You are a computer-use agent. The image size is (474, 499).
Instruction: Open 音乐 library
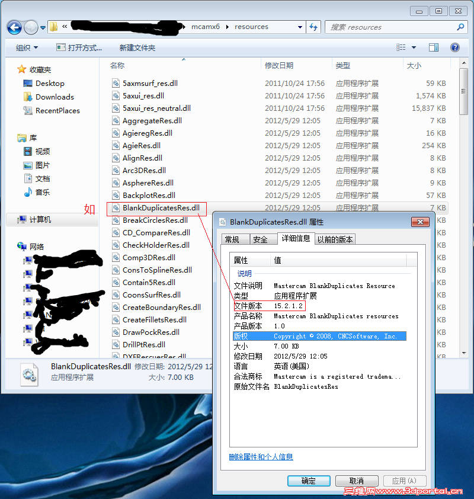click(37, 192)
